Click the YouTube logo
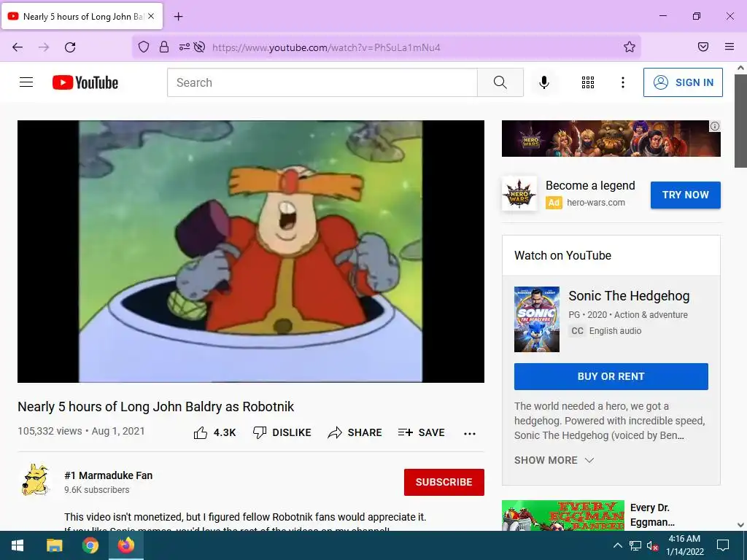The image size is (747, 560). [85, 82]
